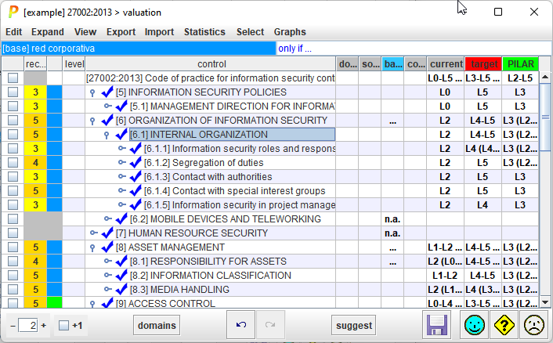Open the Graphs menu
This screenshot has width=553, height=343.
pos(290,32)
